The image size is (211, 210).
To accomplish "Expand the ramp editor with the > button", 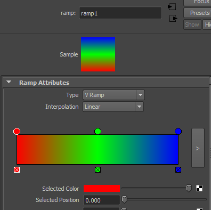I will tap(198, 148).
